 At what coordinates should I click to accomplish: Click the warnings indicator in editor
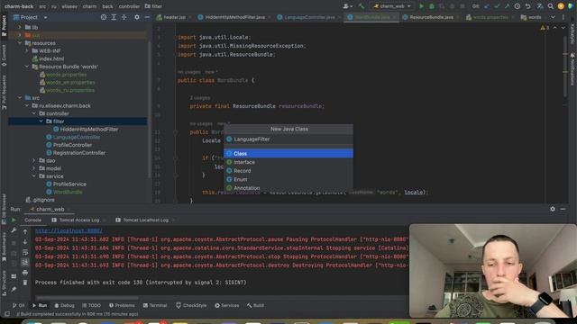pyautogui.click(x=545, y=28)
